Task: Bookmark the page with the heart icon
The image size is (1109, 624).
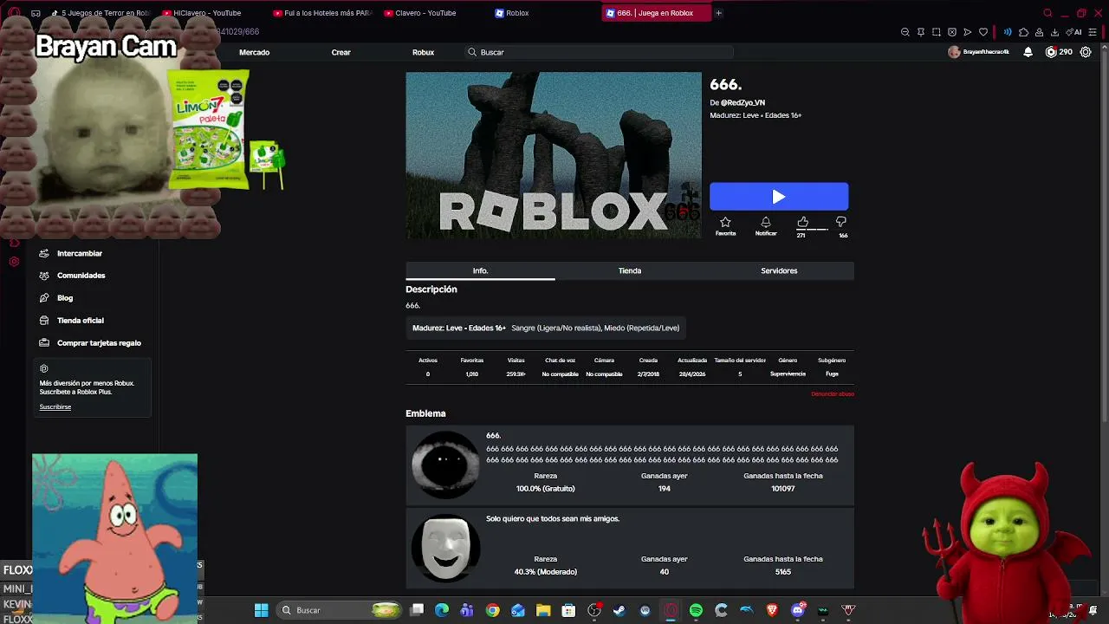Action: tap(983, 32)
